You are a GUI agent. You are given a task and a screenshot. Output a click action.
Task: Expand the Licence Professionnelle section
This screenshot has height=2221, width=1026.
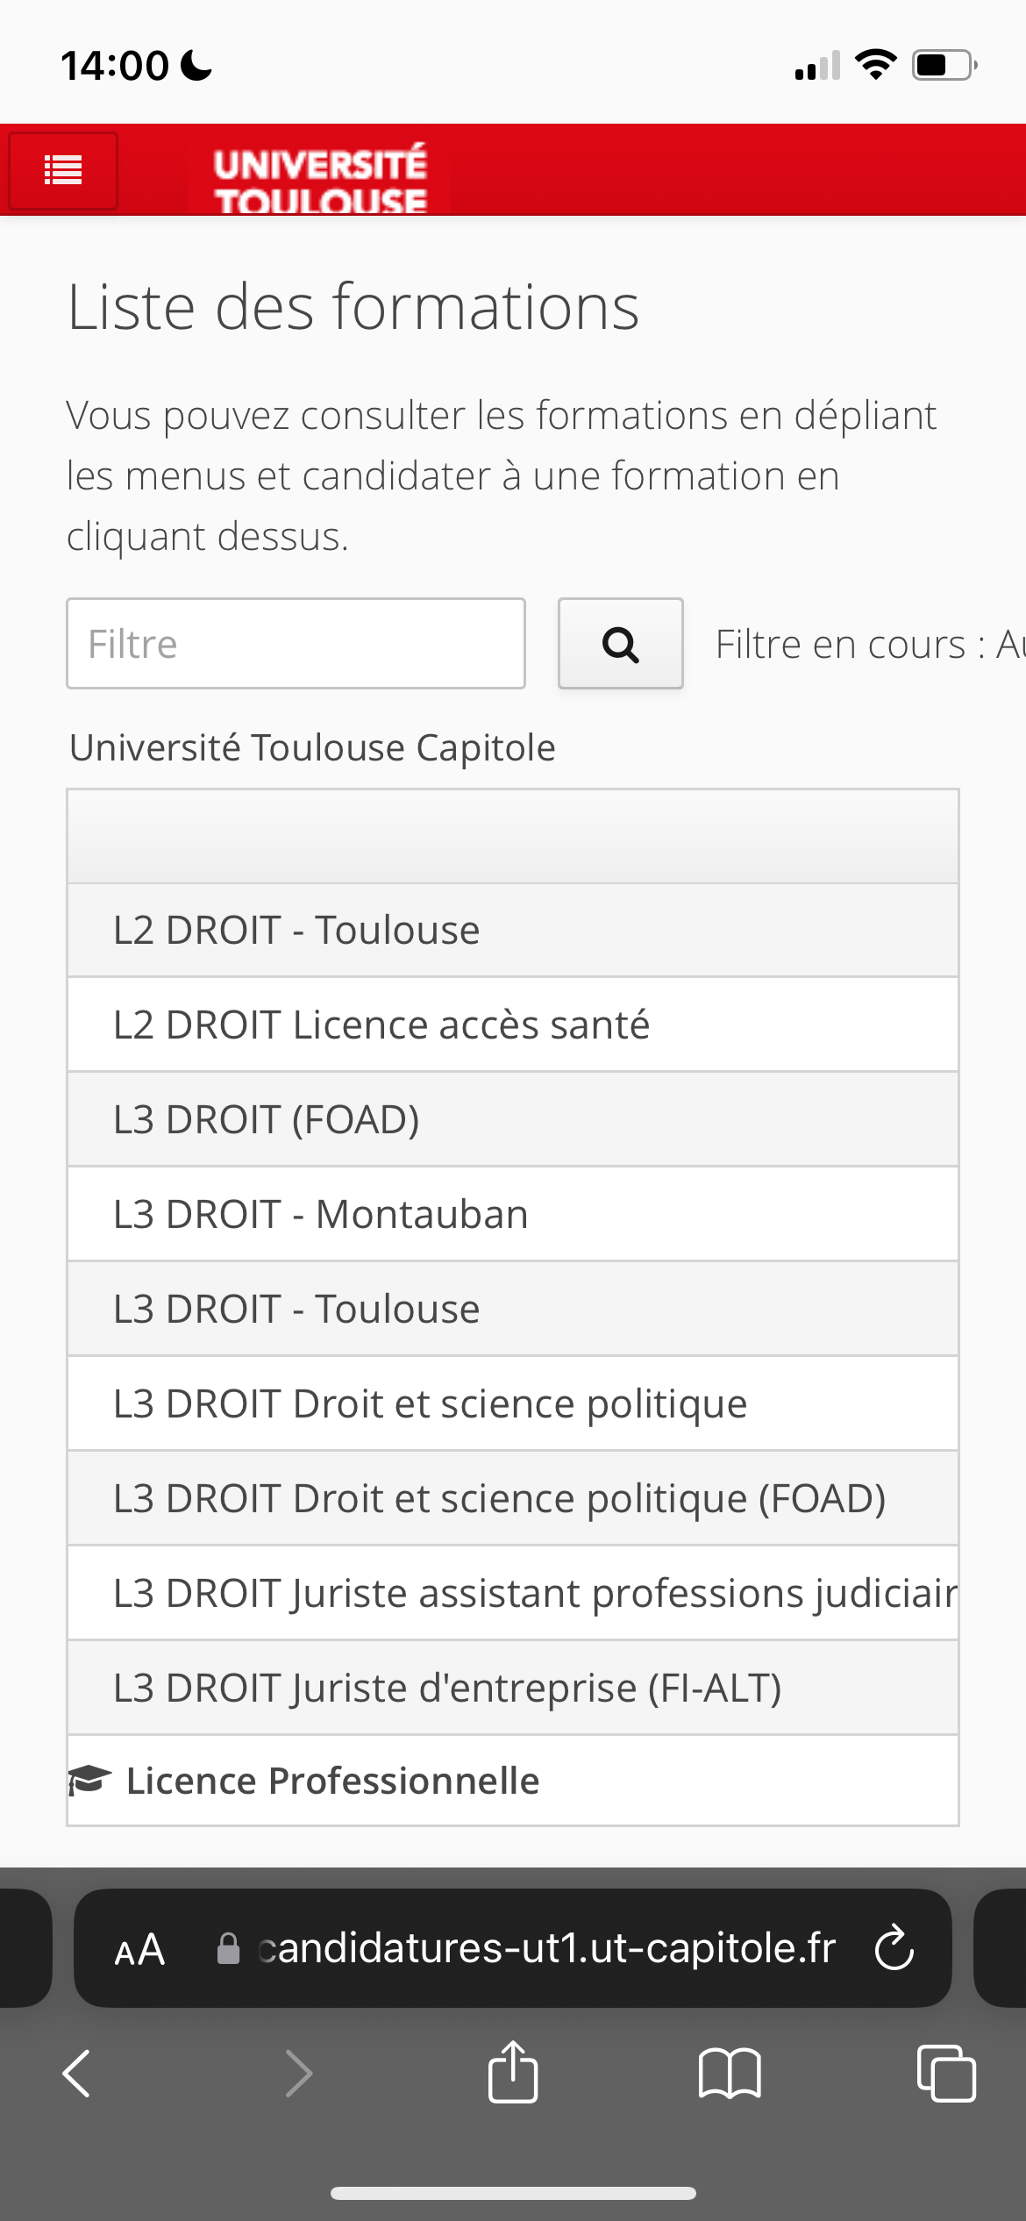333,1781
